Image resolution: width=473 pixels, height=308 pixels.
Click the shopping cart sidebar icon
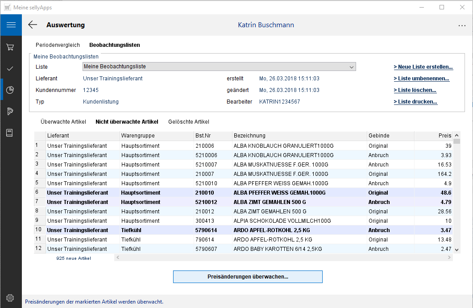coord(10,47)
